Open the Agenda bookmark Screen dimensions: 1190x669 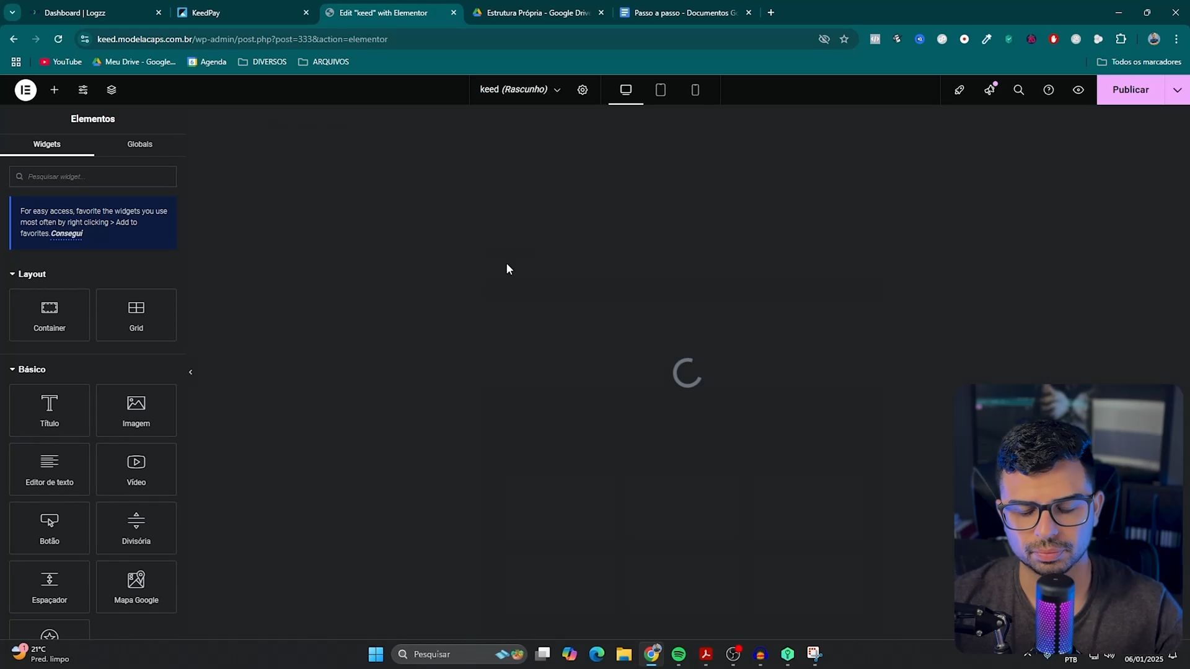point(207,62)
